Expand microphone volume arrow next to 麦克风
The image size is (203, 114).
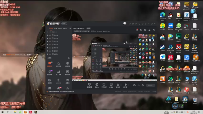click(121, 85)
